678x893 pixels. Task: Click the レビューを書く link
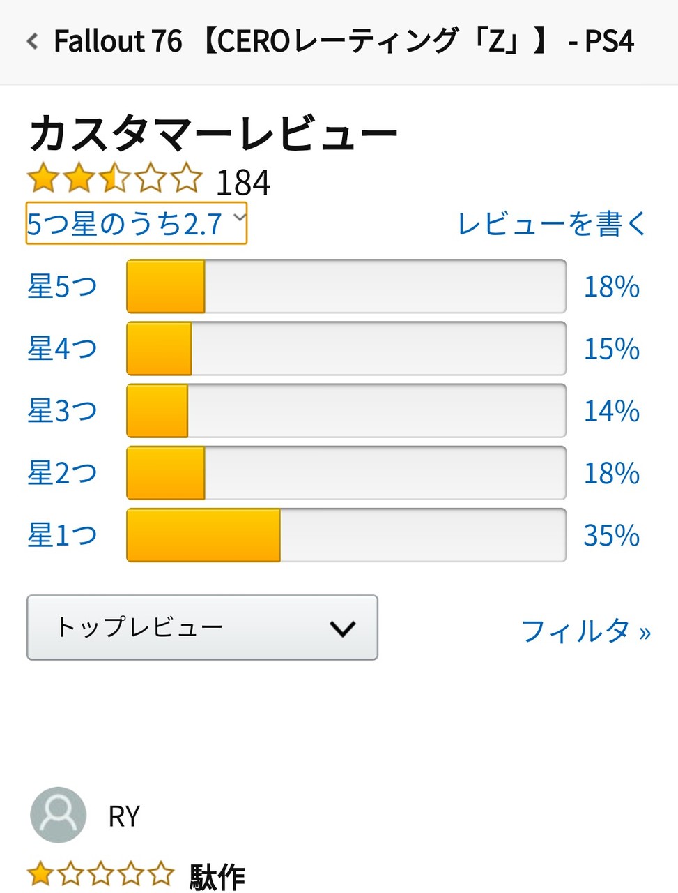pos(552,224)
